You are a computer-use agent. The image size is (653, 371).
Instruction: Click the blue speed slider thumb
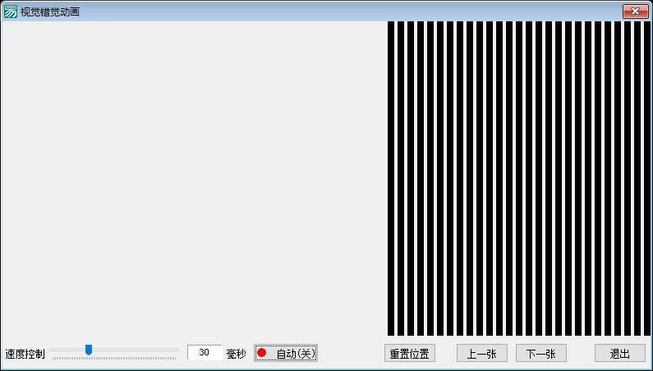(89, 350)
